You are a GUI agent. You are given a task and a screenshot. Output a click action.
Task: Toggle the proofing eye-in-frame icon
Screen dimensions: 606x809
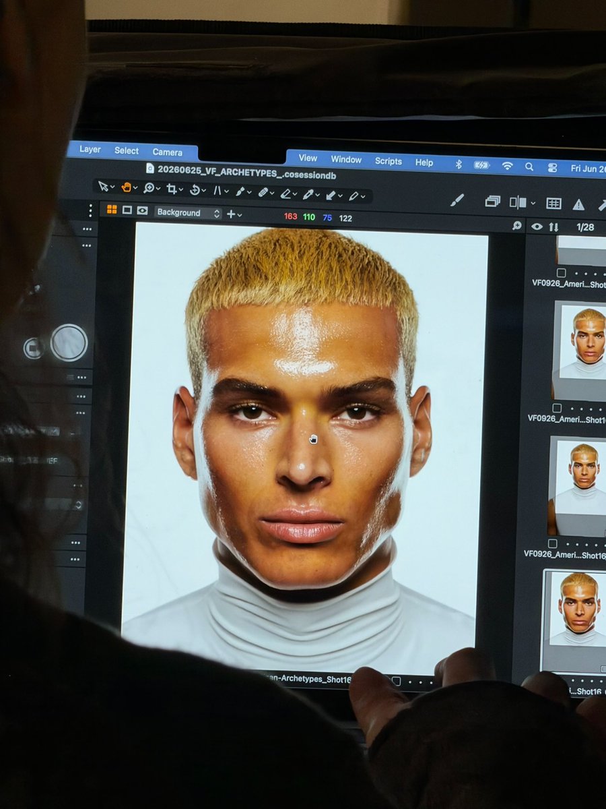point(142,210)
